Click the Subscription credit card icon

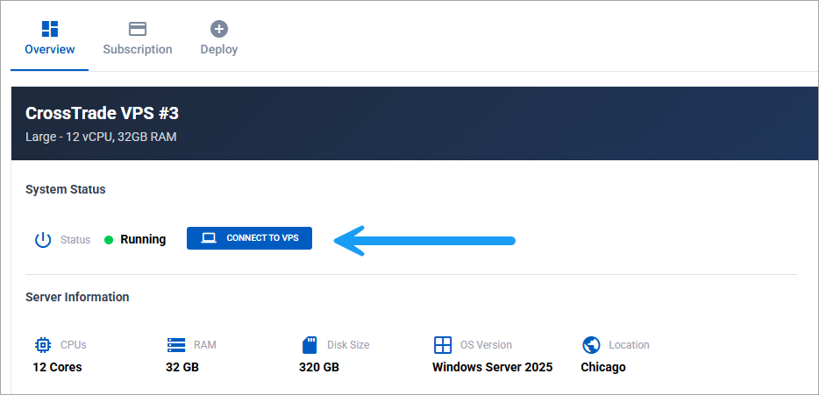[x=138, y=28]
